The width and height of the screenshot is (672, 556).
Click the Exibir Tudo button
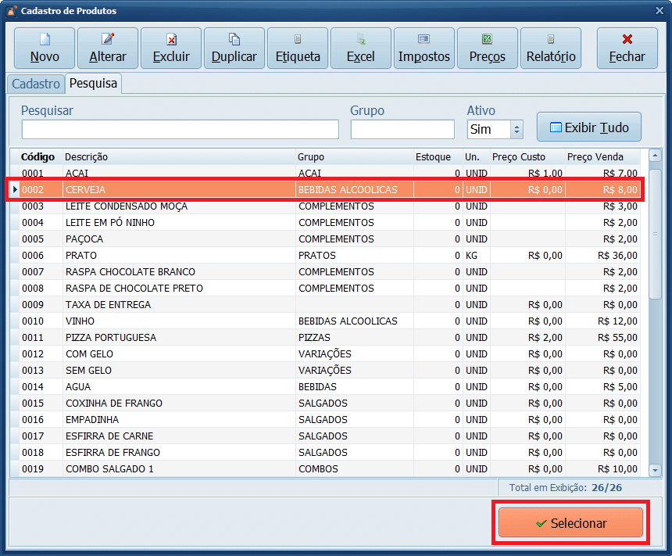click(x=589, y=127)
